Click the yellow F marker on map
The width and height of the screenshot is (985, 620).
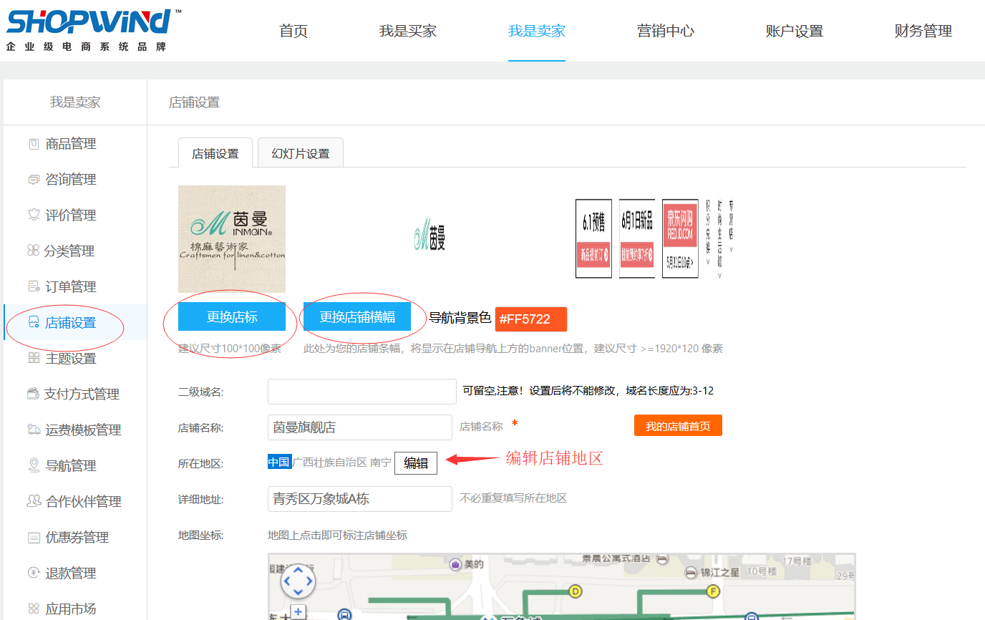click(x=712, y=591)
